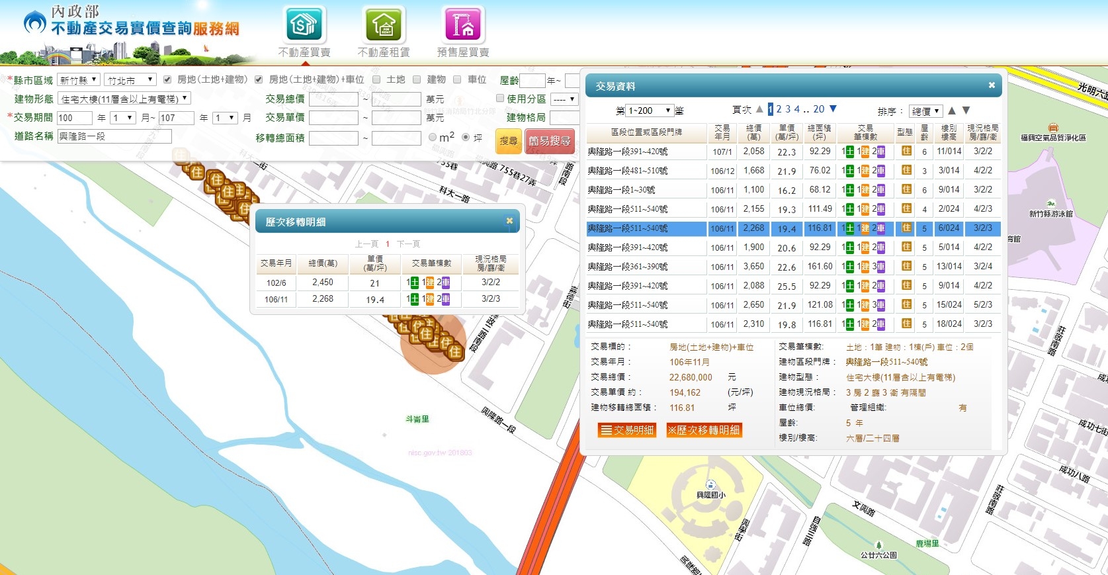Go to results page 20
The image size is (1108, 575).
(819, 109)
